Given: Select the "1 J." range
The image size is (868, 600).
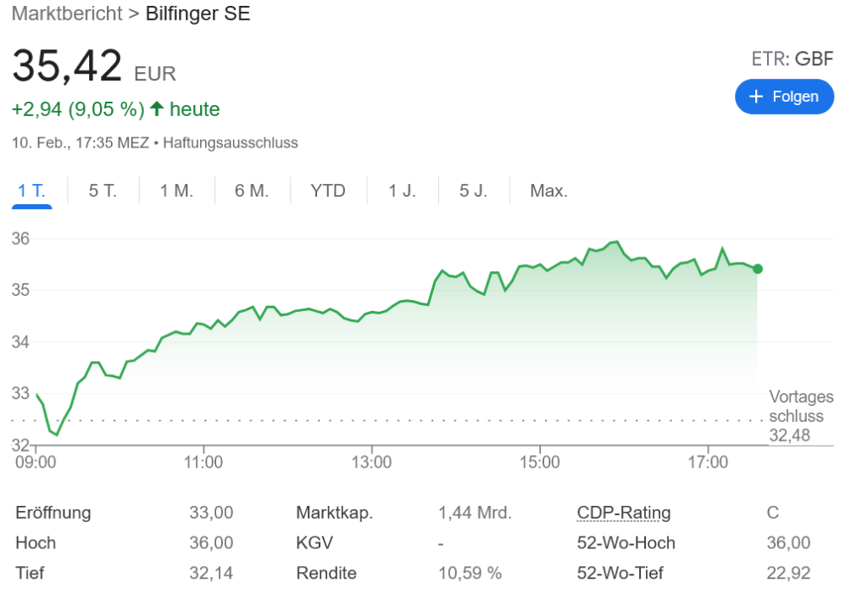Looking at the screenshot, I should pyautogui.click(x=403, y=191).
